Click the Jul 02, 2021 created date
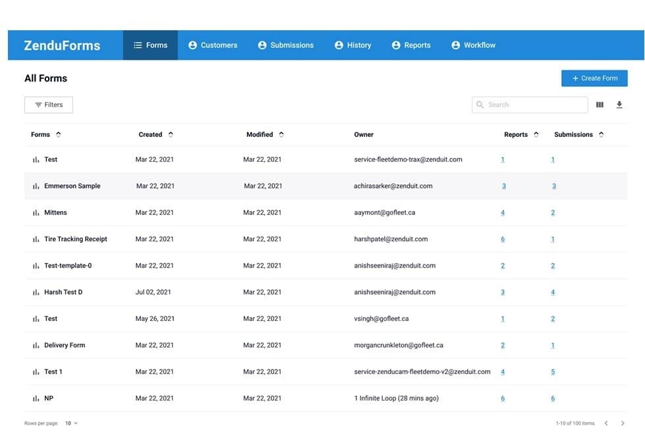 click(x=153, y=292)
